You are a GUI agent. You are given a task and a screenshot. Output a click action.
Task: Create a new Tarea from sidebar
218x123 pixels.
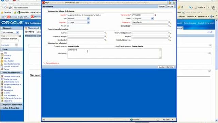[6, 69]
